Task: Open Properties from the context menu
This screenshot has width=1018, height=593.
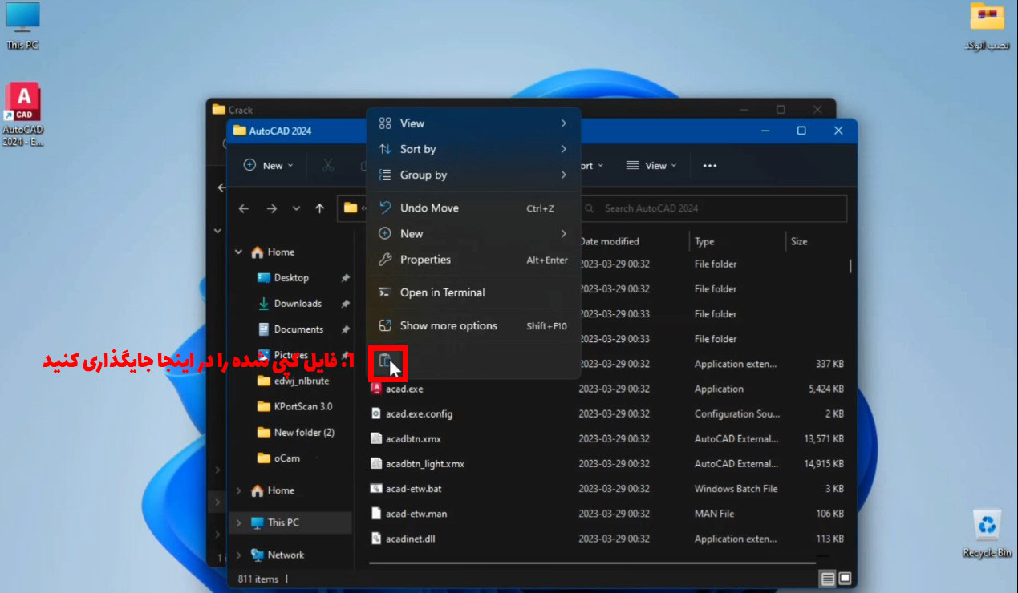Action: coord(425,260)
